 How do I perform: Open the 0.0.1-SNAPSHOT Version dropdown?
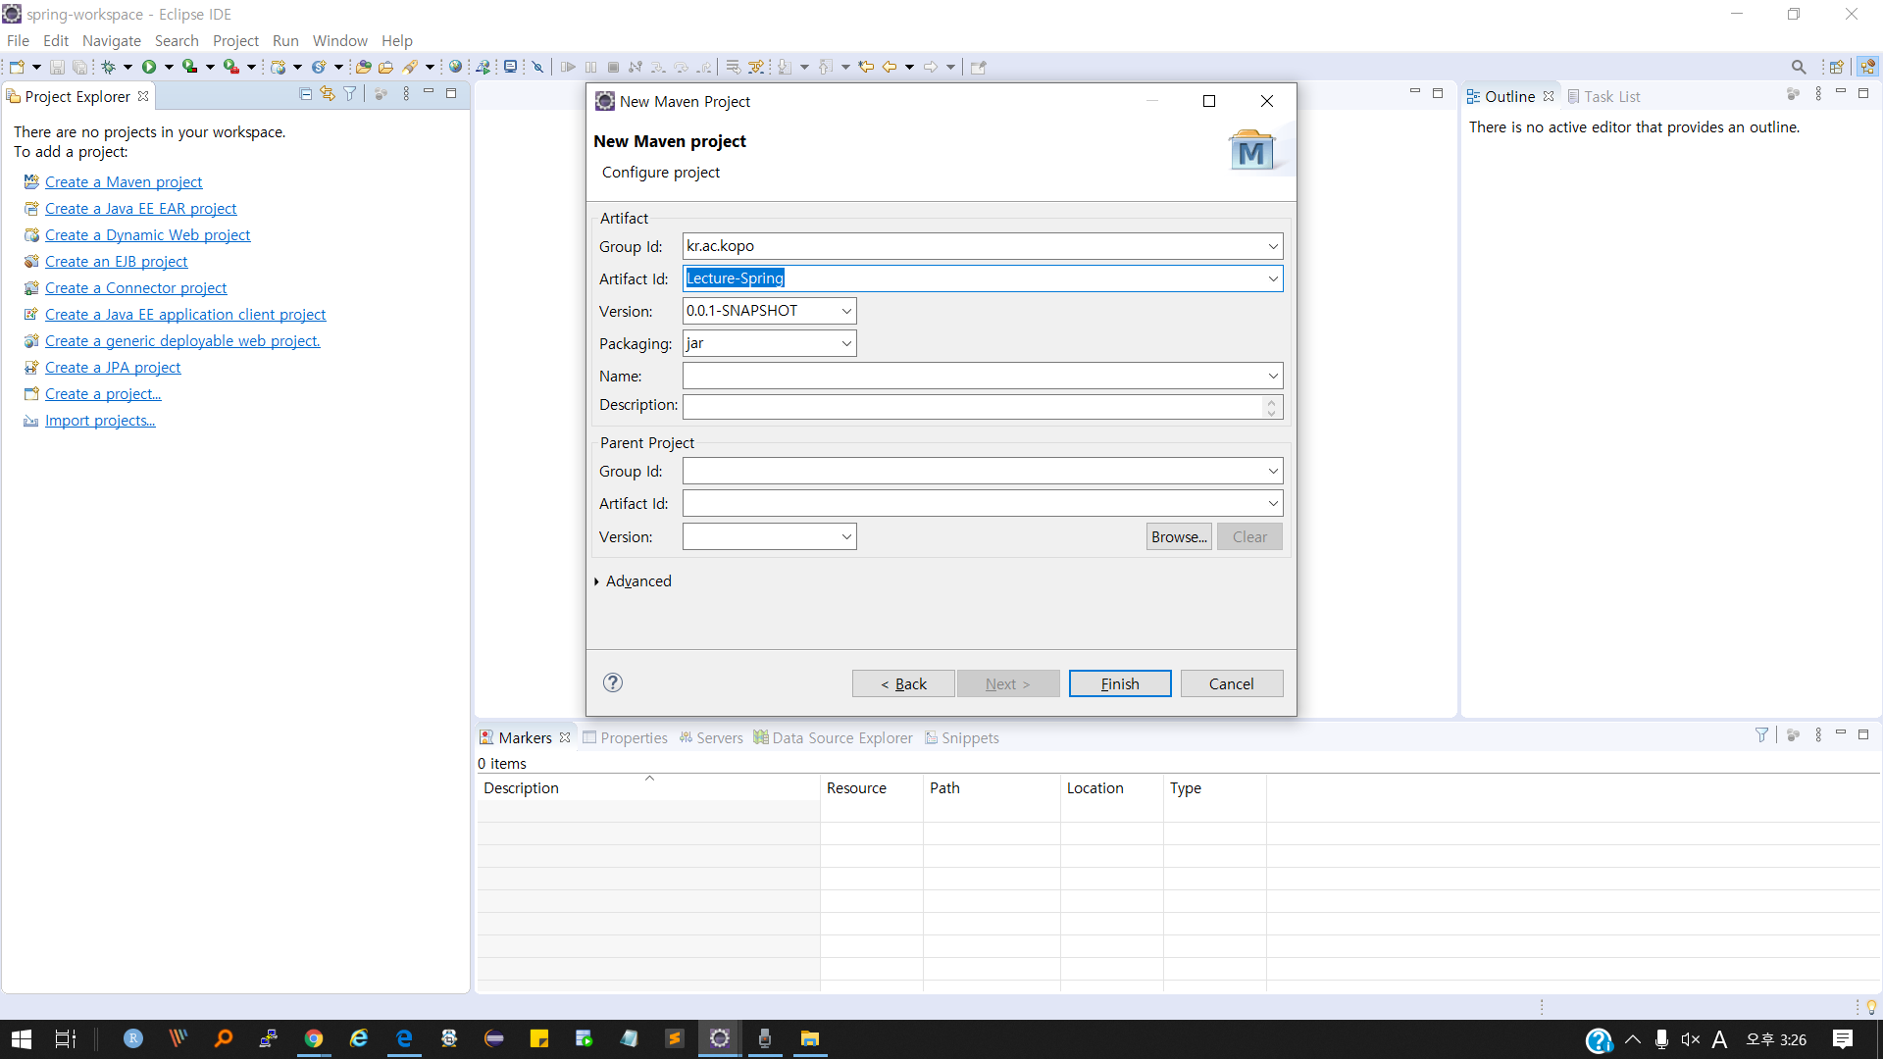tap(846, 311)
